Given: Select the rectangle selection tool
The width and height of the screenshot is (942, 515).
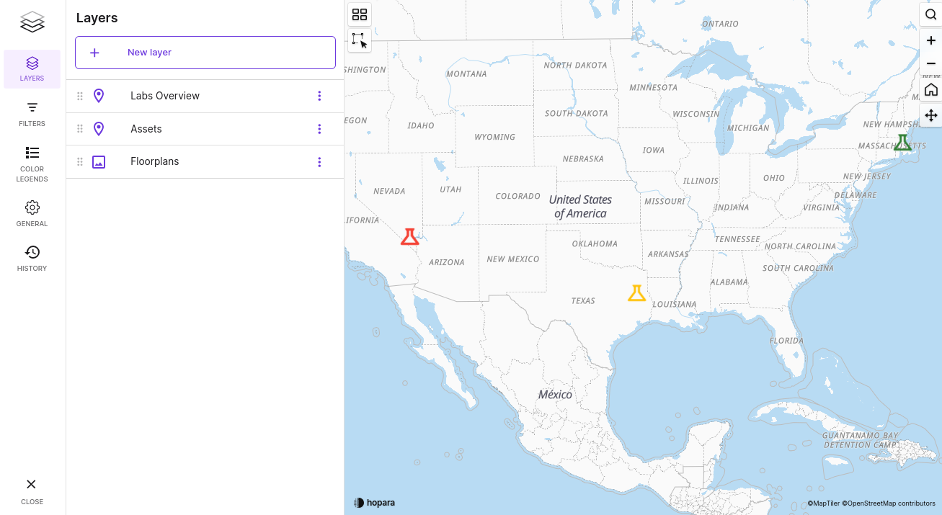Looking at the screenshot, I should [x=360, y=40].
